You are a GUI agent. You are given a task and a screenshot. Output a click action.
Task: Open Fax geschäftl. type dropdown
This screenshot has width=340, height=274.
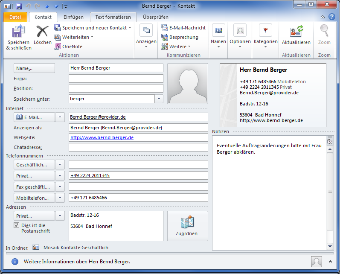pos(60,187)
